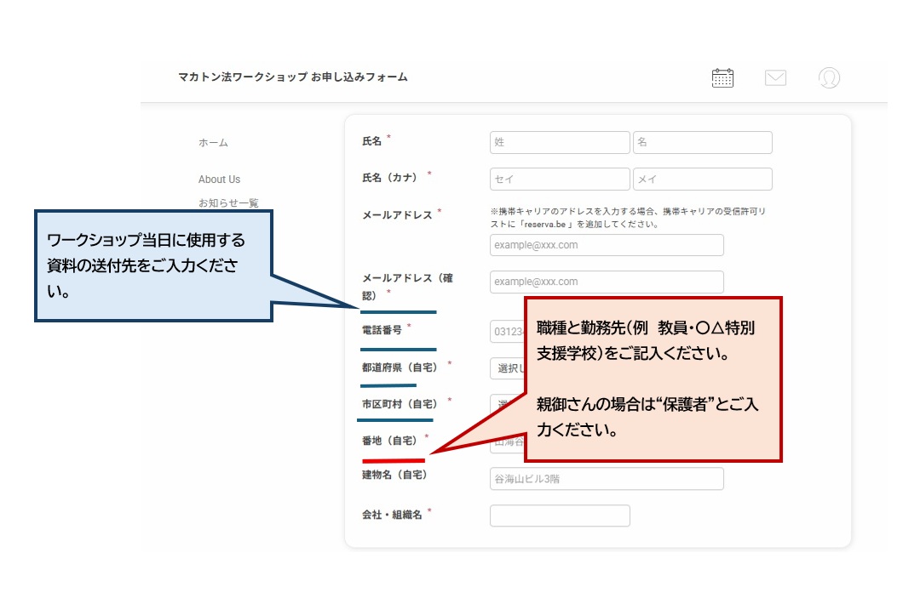The height and width of the screenshot is (598, 920).
Task: Open お知らせ一覧 in the side menu
Action: coord(228,202)
